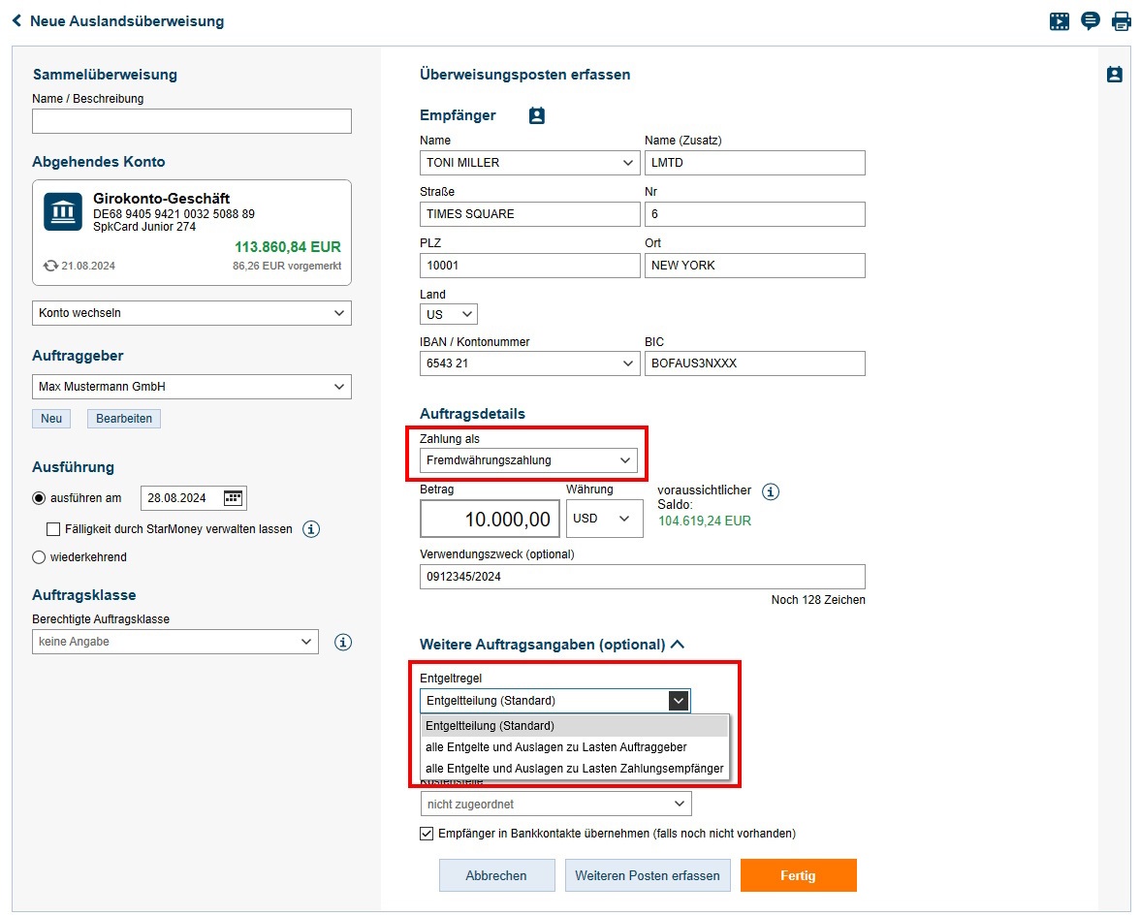Choose 'alle Entgelte und Auslagen zu Lasten Auftraggeber'
This screenshot has width=1140, height=916.
[x=575, y=747]
